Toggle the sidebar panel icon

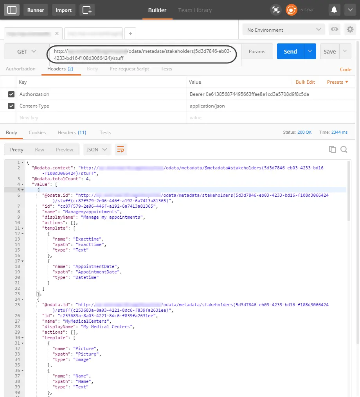12,10
